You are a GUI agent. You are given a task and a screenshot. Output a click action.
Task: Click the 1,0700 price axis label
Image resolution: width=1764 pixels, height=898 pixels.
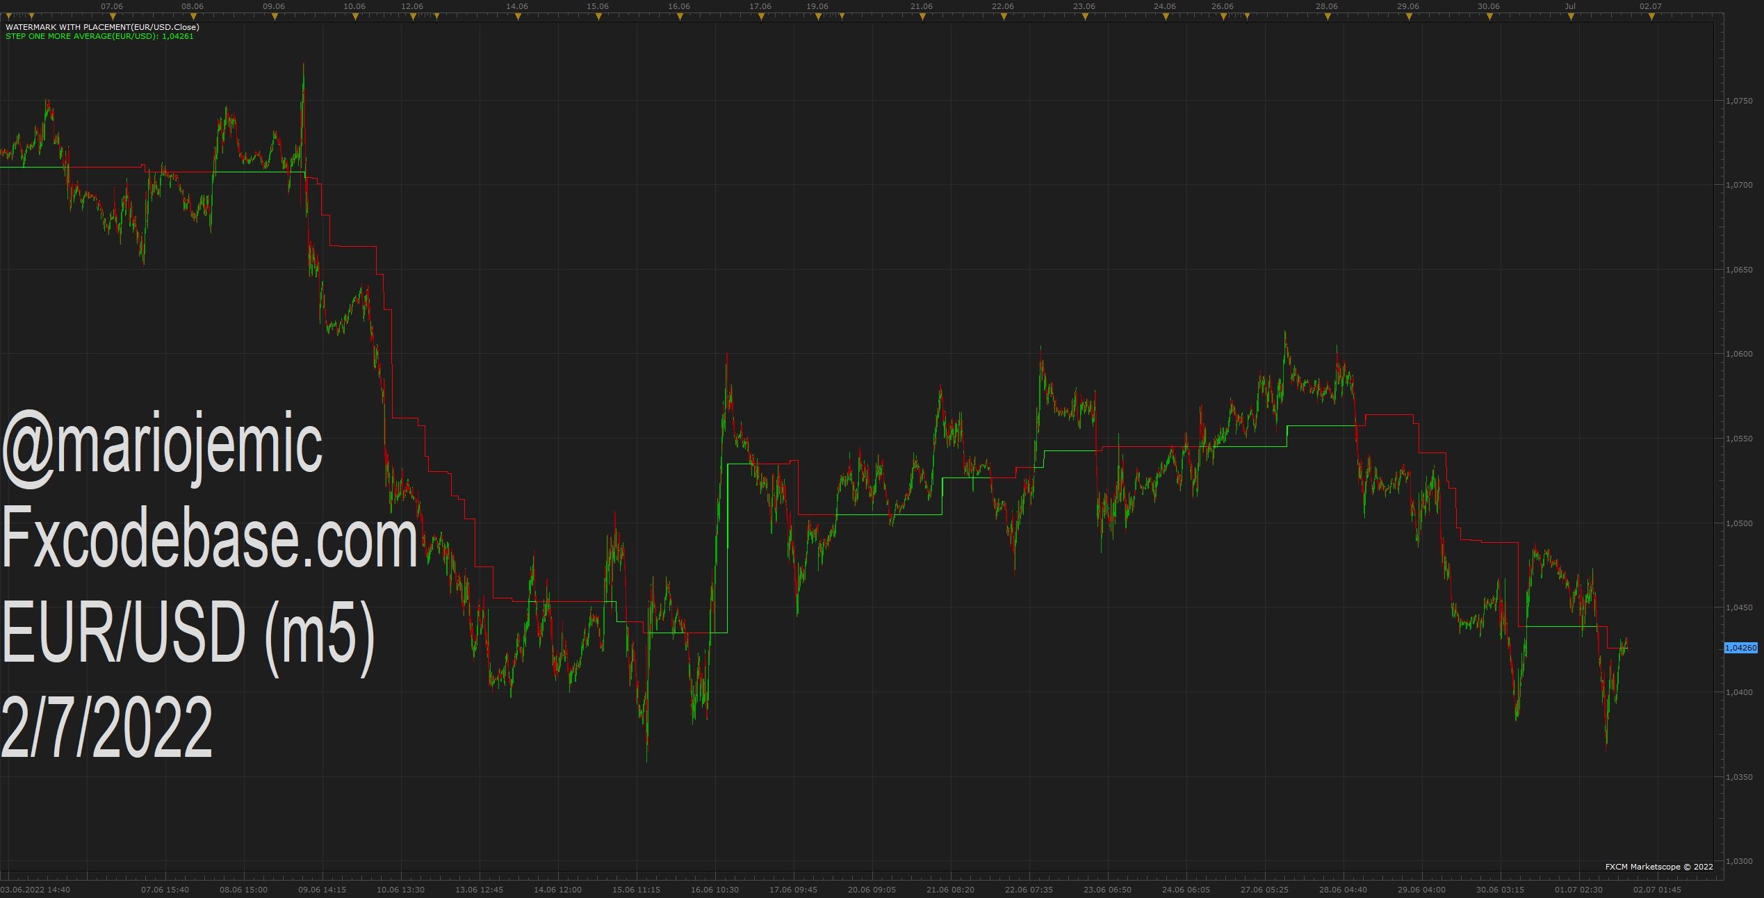1739,185
